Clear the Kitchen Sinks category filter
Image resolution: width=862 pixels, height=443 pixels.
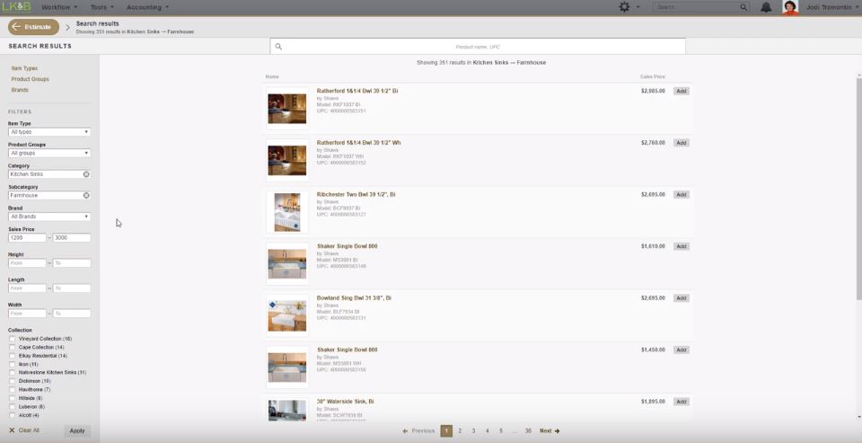[86, 174]
